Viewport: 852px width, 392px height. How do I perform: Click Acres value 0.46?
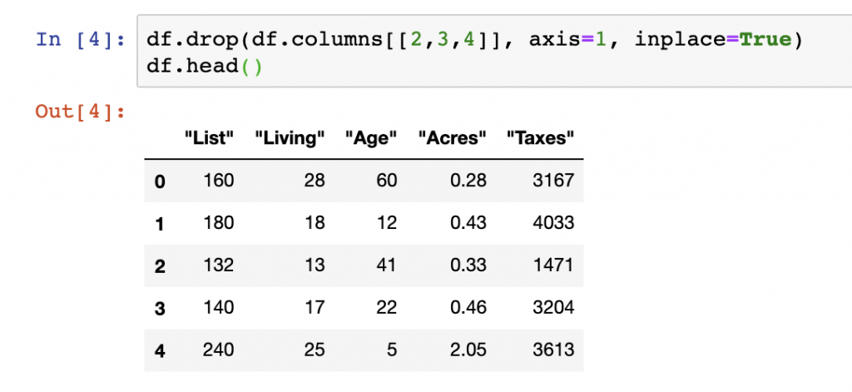468,307
